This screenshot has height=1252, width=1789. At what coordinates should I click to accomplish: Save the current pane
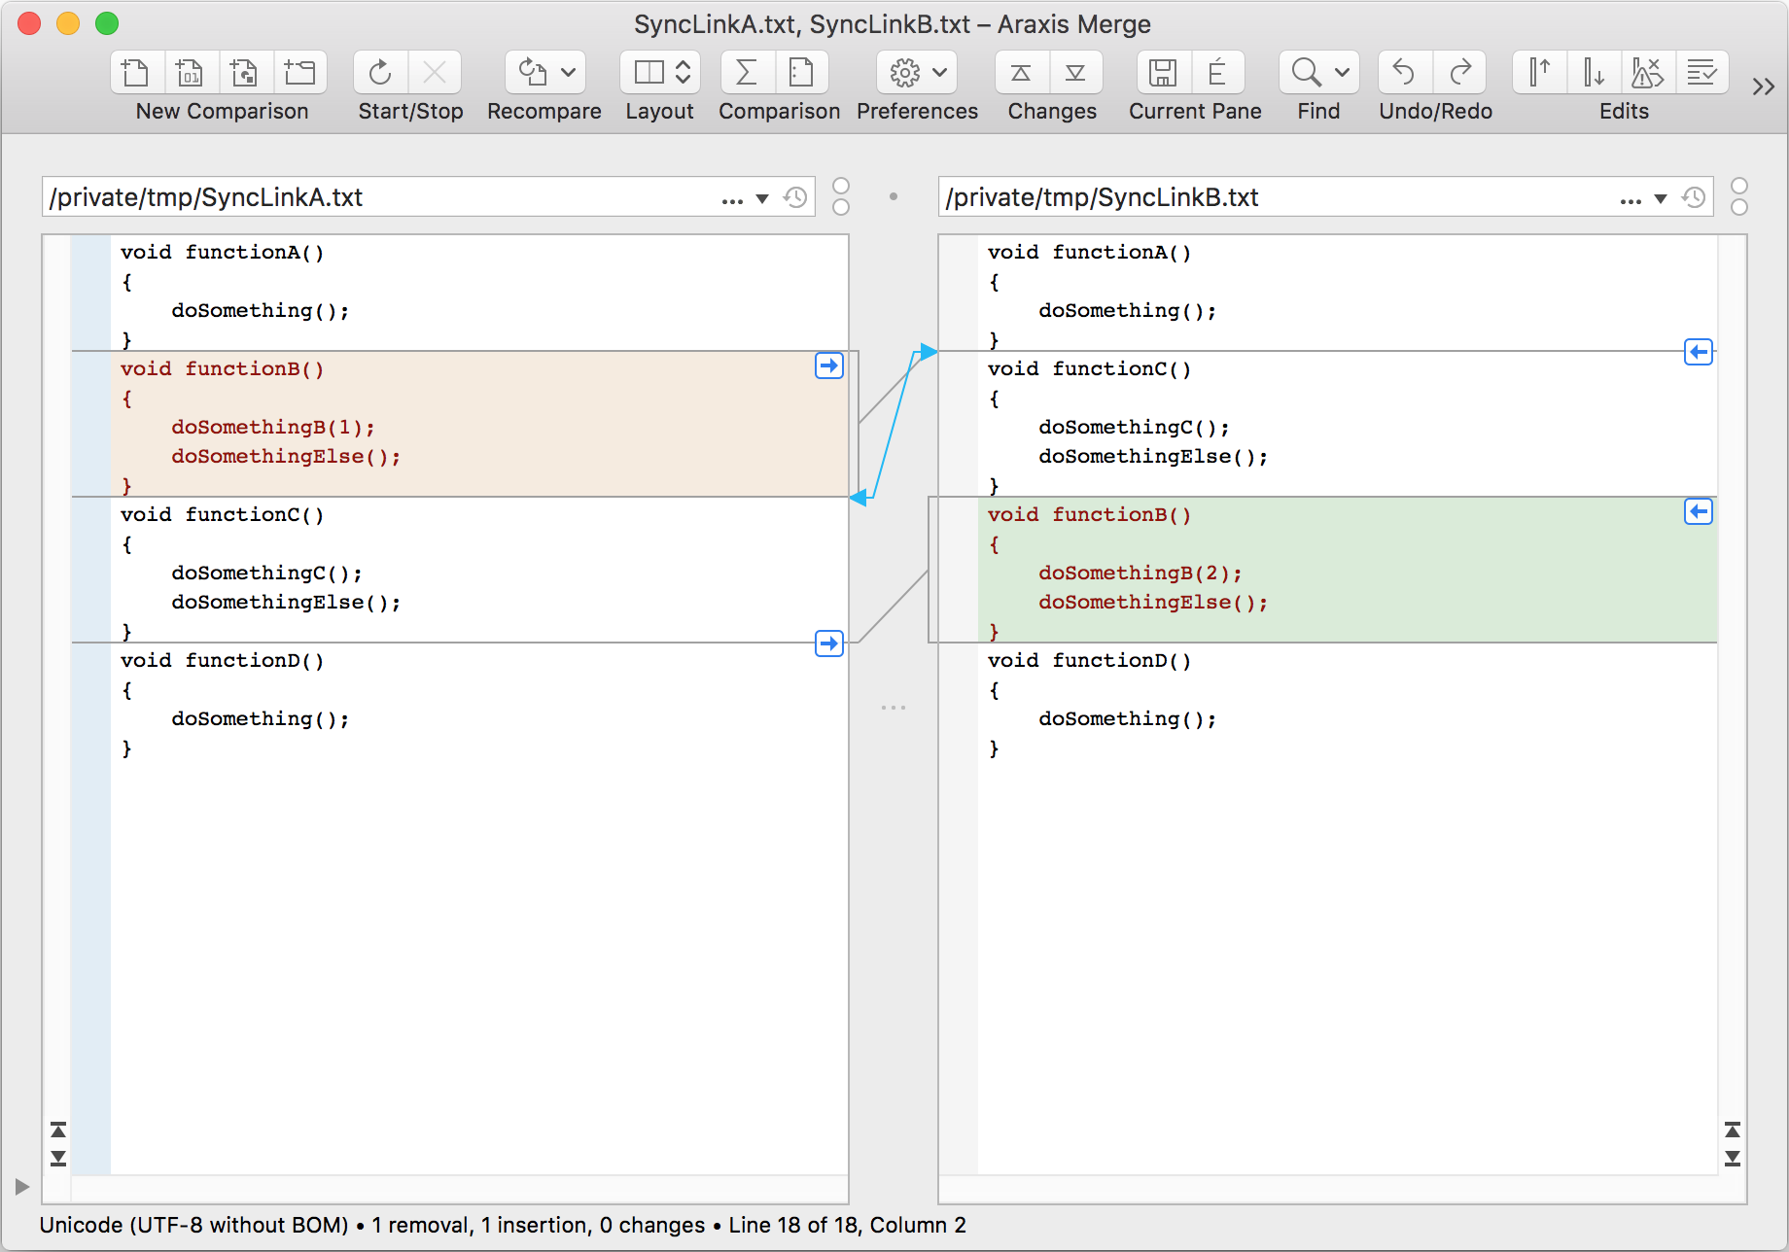(x=1163, y=72)
